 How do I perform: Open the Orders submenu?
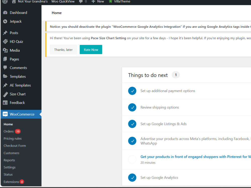pos(9,131)
